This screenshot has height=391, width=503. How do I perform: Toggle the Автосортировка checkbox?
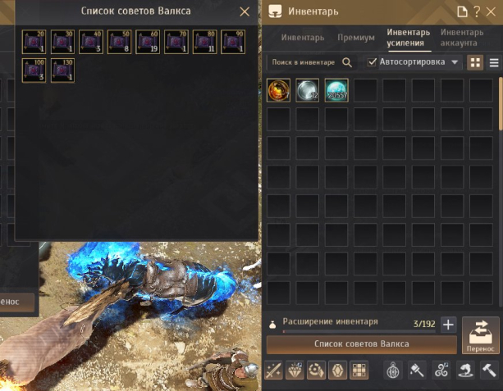pos(372,61)
